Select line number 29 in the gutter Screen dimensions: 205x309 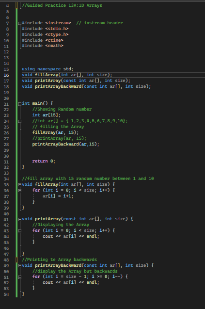[6, 150]
